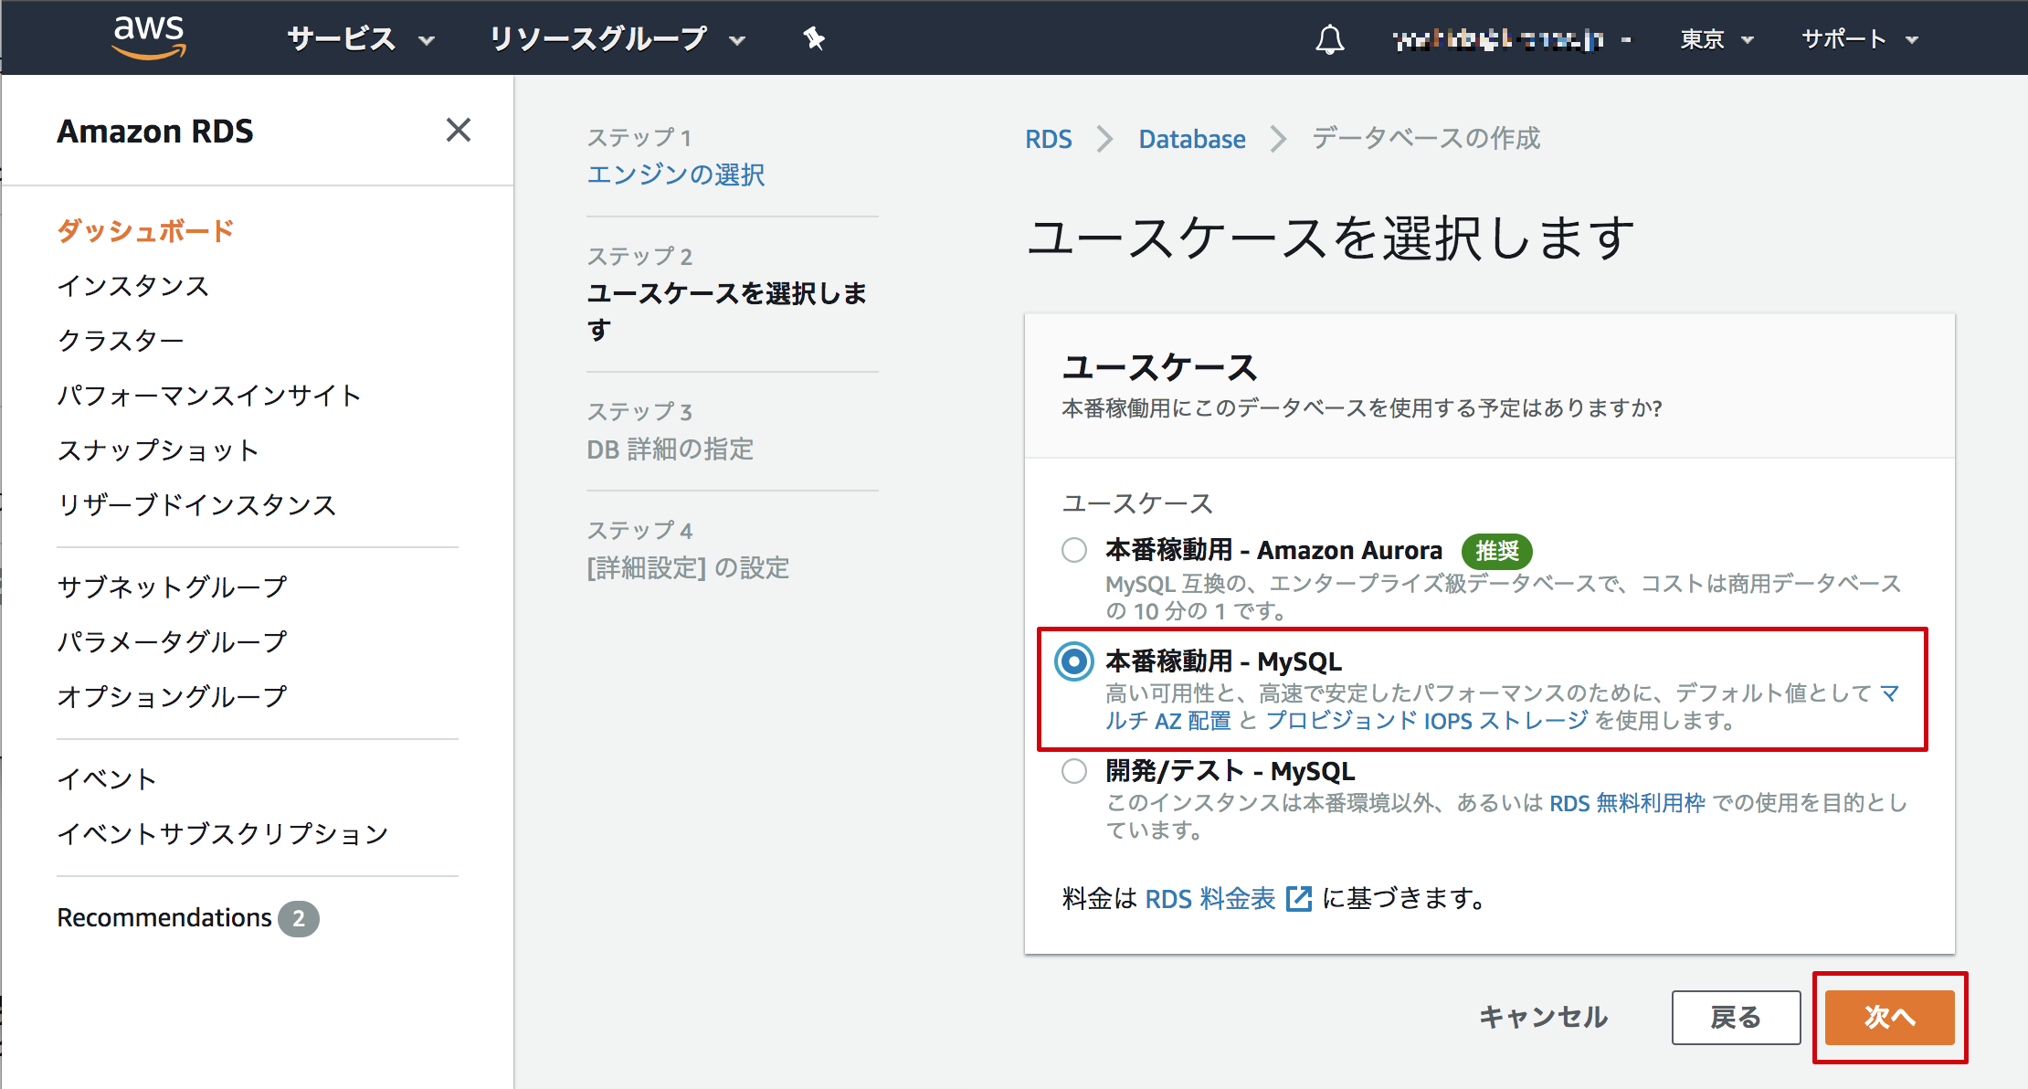Click the AWS logo home icon

click(x=149, y=37)
